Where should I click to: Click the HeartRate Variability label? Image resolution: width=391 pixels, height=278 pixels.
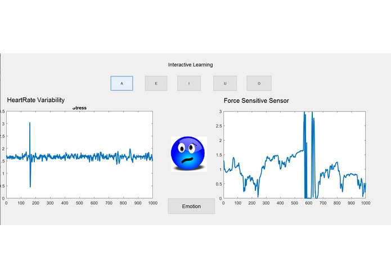coord(36,100)
